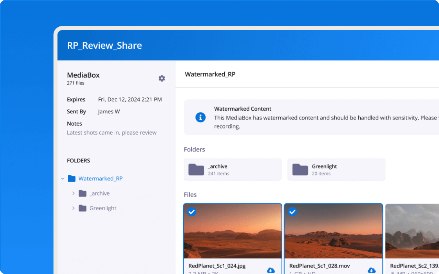
Task: Click the Watermarked Content info icon
Action: pyautogui.click(x=200, y=117)
